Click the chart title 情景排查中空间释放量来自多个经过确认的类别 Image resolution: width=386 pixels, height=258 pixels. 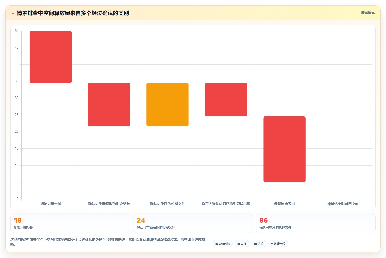pos(73,13)
